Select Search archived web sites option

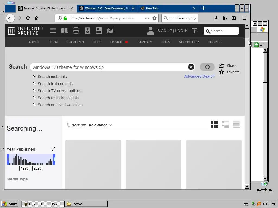[34, 105]
